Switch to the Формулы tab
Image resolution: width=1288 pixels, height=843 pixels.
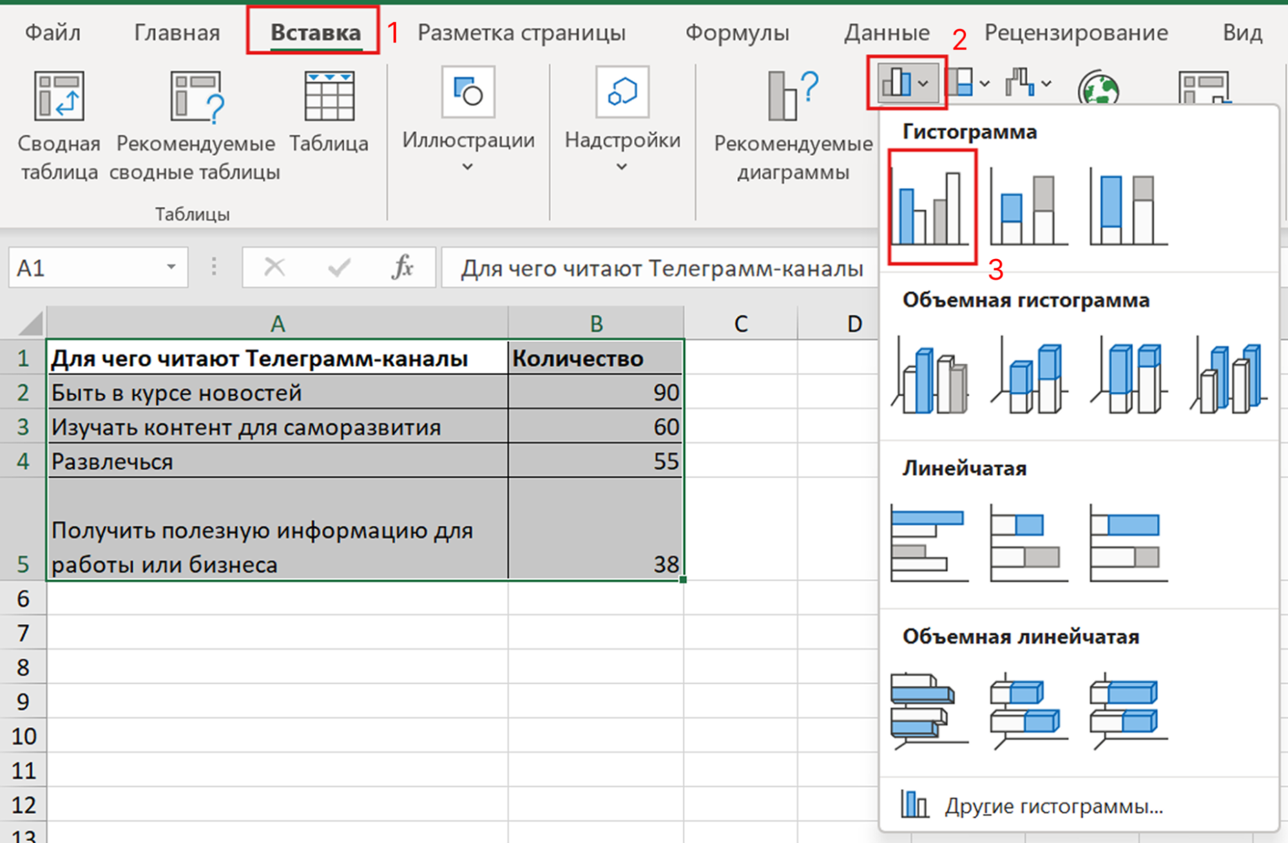tap(736, 32)
